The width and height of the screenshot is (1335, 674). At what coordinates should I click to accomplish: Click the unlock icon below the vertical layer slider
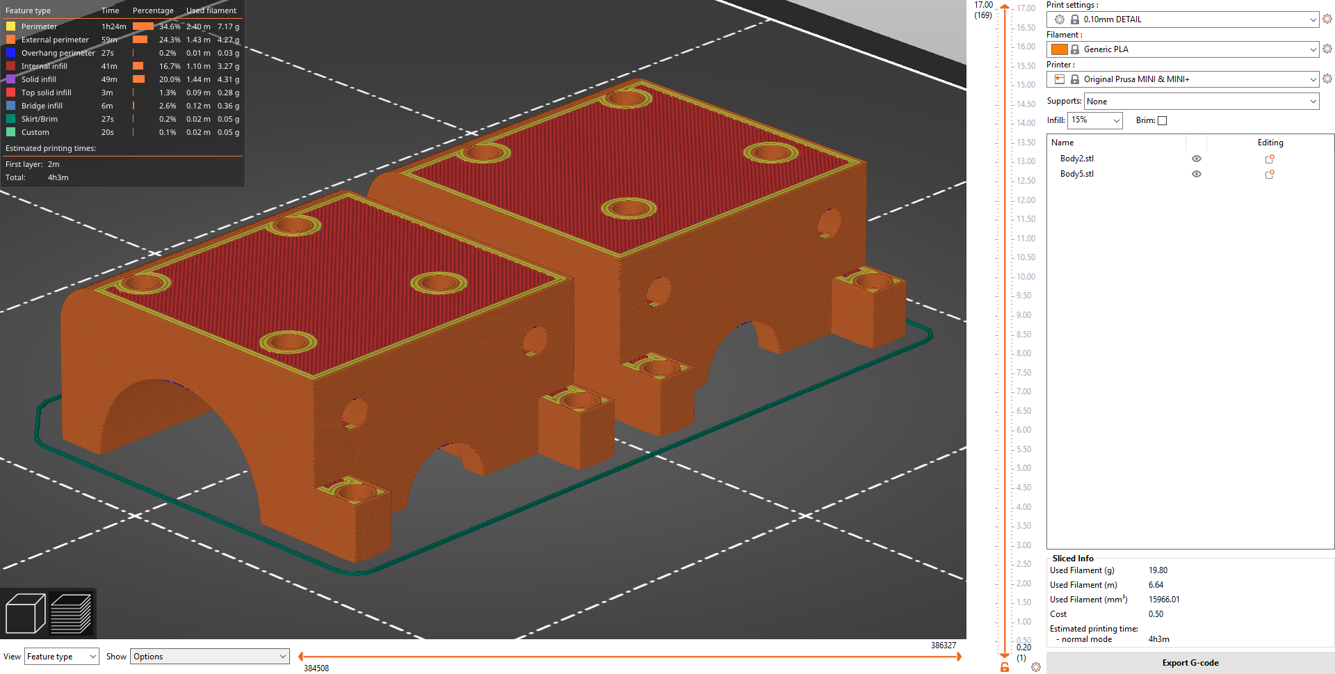point(1003,666)
